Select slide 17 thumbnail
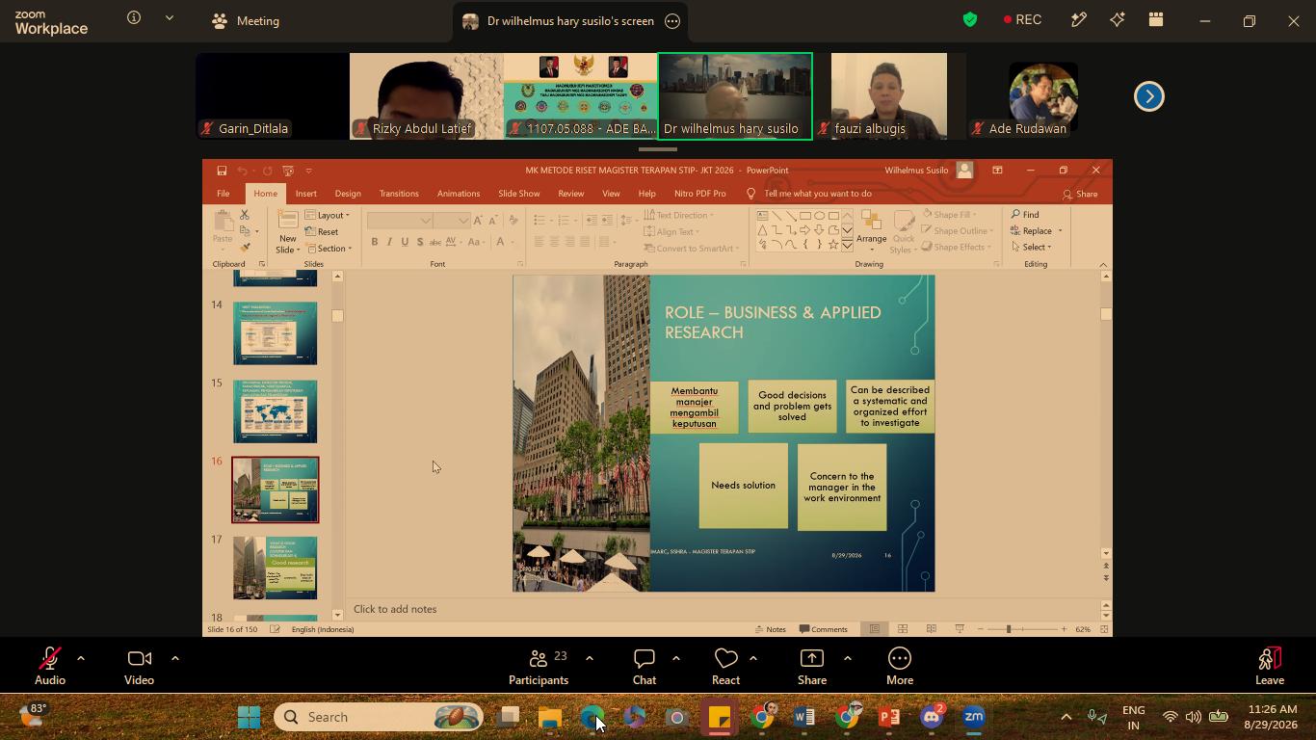Viewport: 1316px width, 740px height. (x=275, y=568)
